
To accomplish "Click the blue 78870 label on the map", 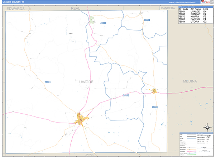I will coord(126,95).
